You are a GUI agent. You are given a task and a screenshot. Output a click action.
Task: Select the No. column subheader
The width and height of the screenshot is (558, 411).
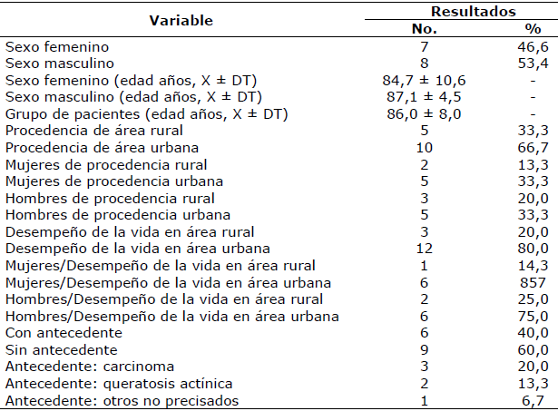coord(424,29)
